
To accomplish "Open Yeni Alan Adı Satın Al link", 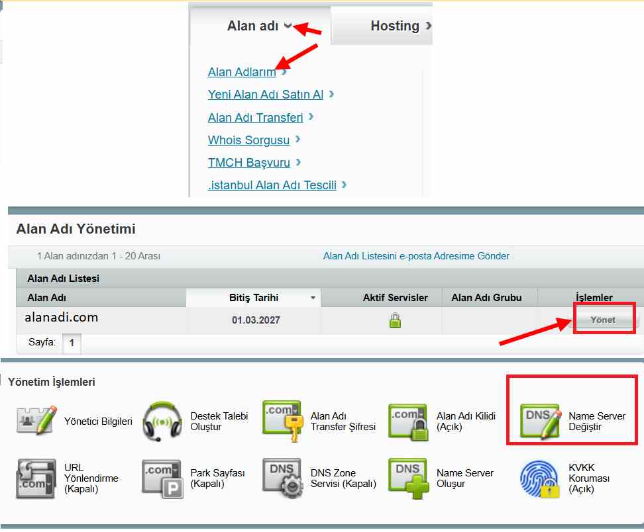I will click(265, 95).
